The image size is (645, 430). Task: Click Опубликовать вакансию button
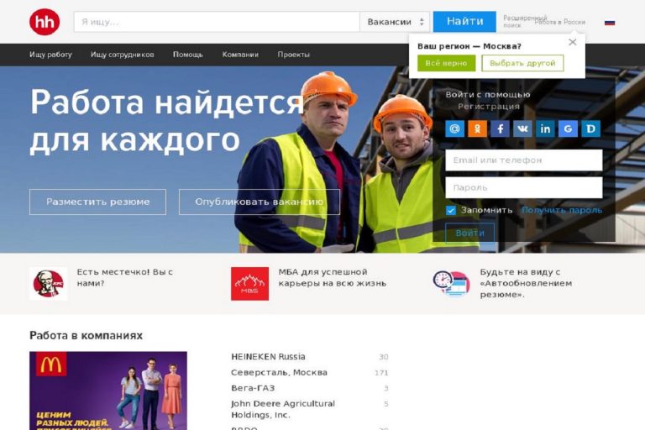pyautogui.click(x=260, y=202)
